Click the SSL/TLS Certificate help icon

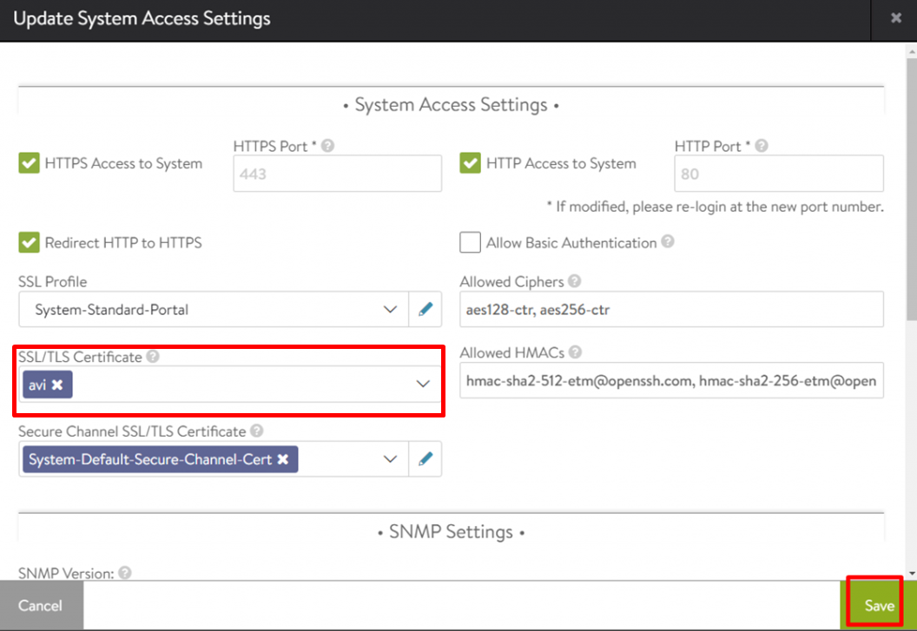(x=153, y=357)
